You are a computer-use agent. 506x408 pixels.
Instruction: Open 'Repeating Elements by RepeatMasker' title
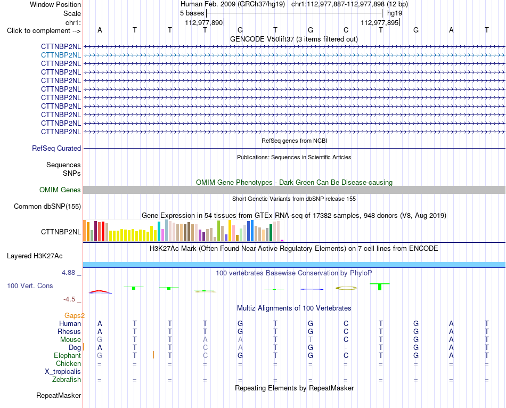pos(294,388)
